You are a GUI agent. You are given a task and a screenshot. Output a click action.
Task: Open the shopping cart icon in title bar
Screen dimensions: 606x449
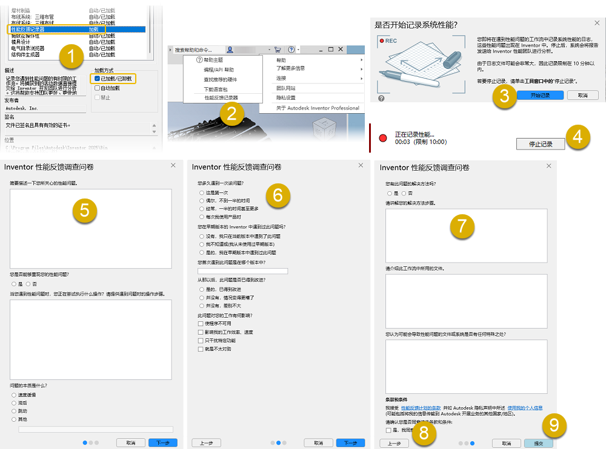pyautogui.click(x=278, y=50)
